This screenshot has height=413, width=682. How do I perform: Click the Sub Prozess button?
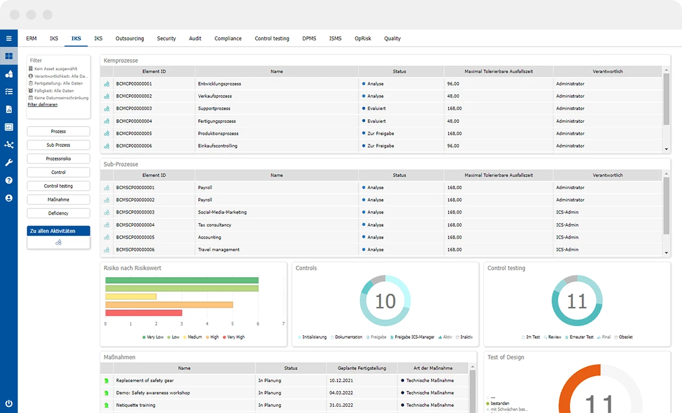pyautogui.click(x=59, y=145)
